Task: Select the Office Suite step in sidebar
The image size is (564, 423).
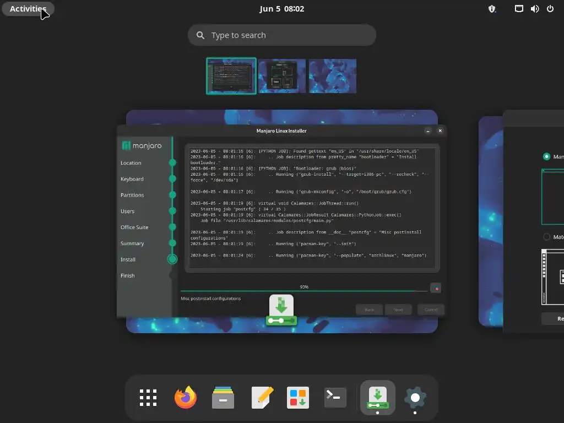Action: (134, 227)
